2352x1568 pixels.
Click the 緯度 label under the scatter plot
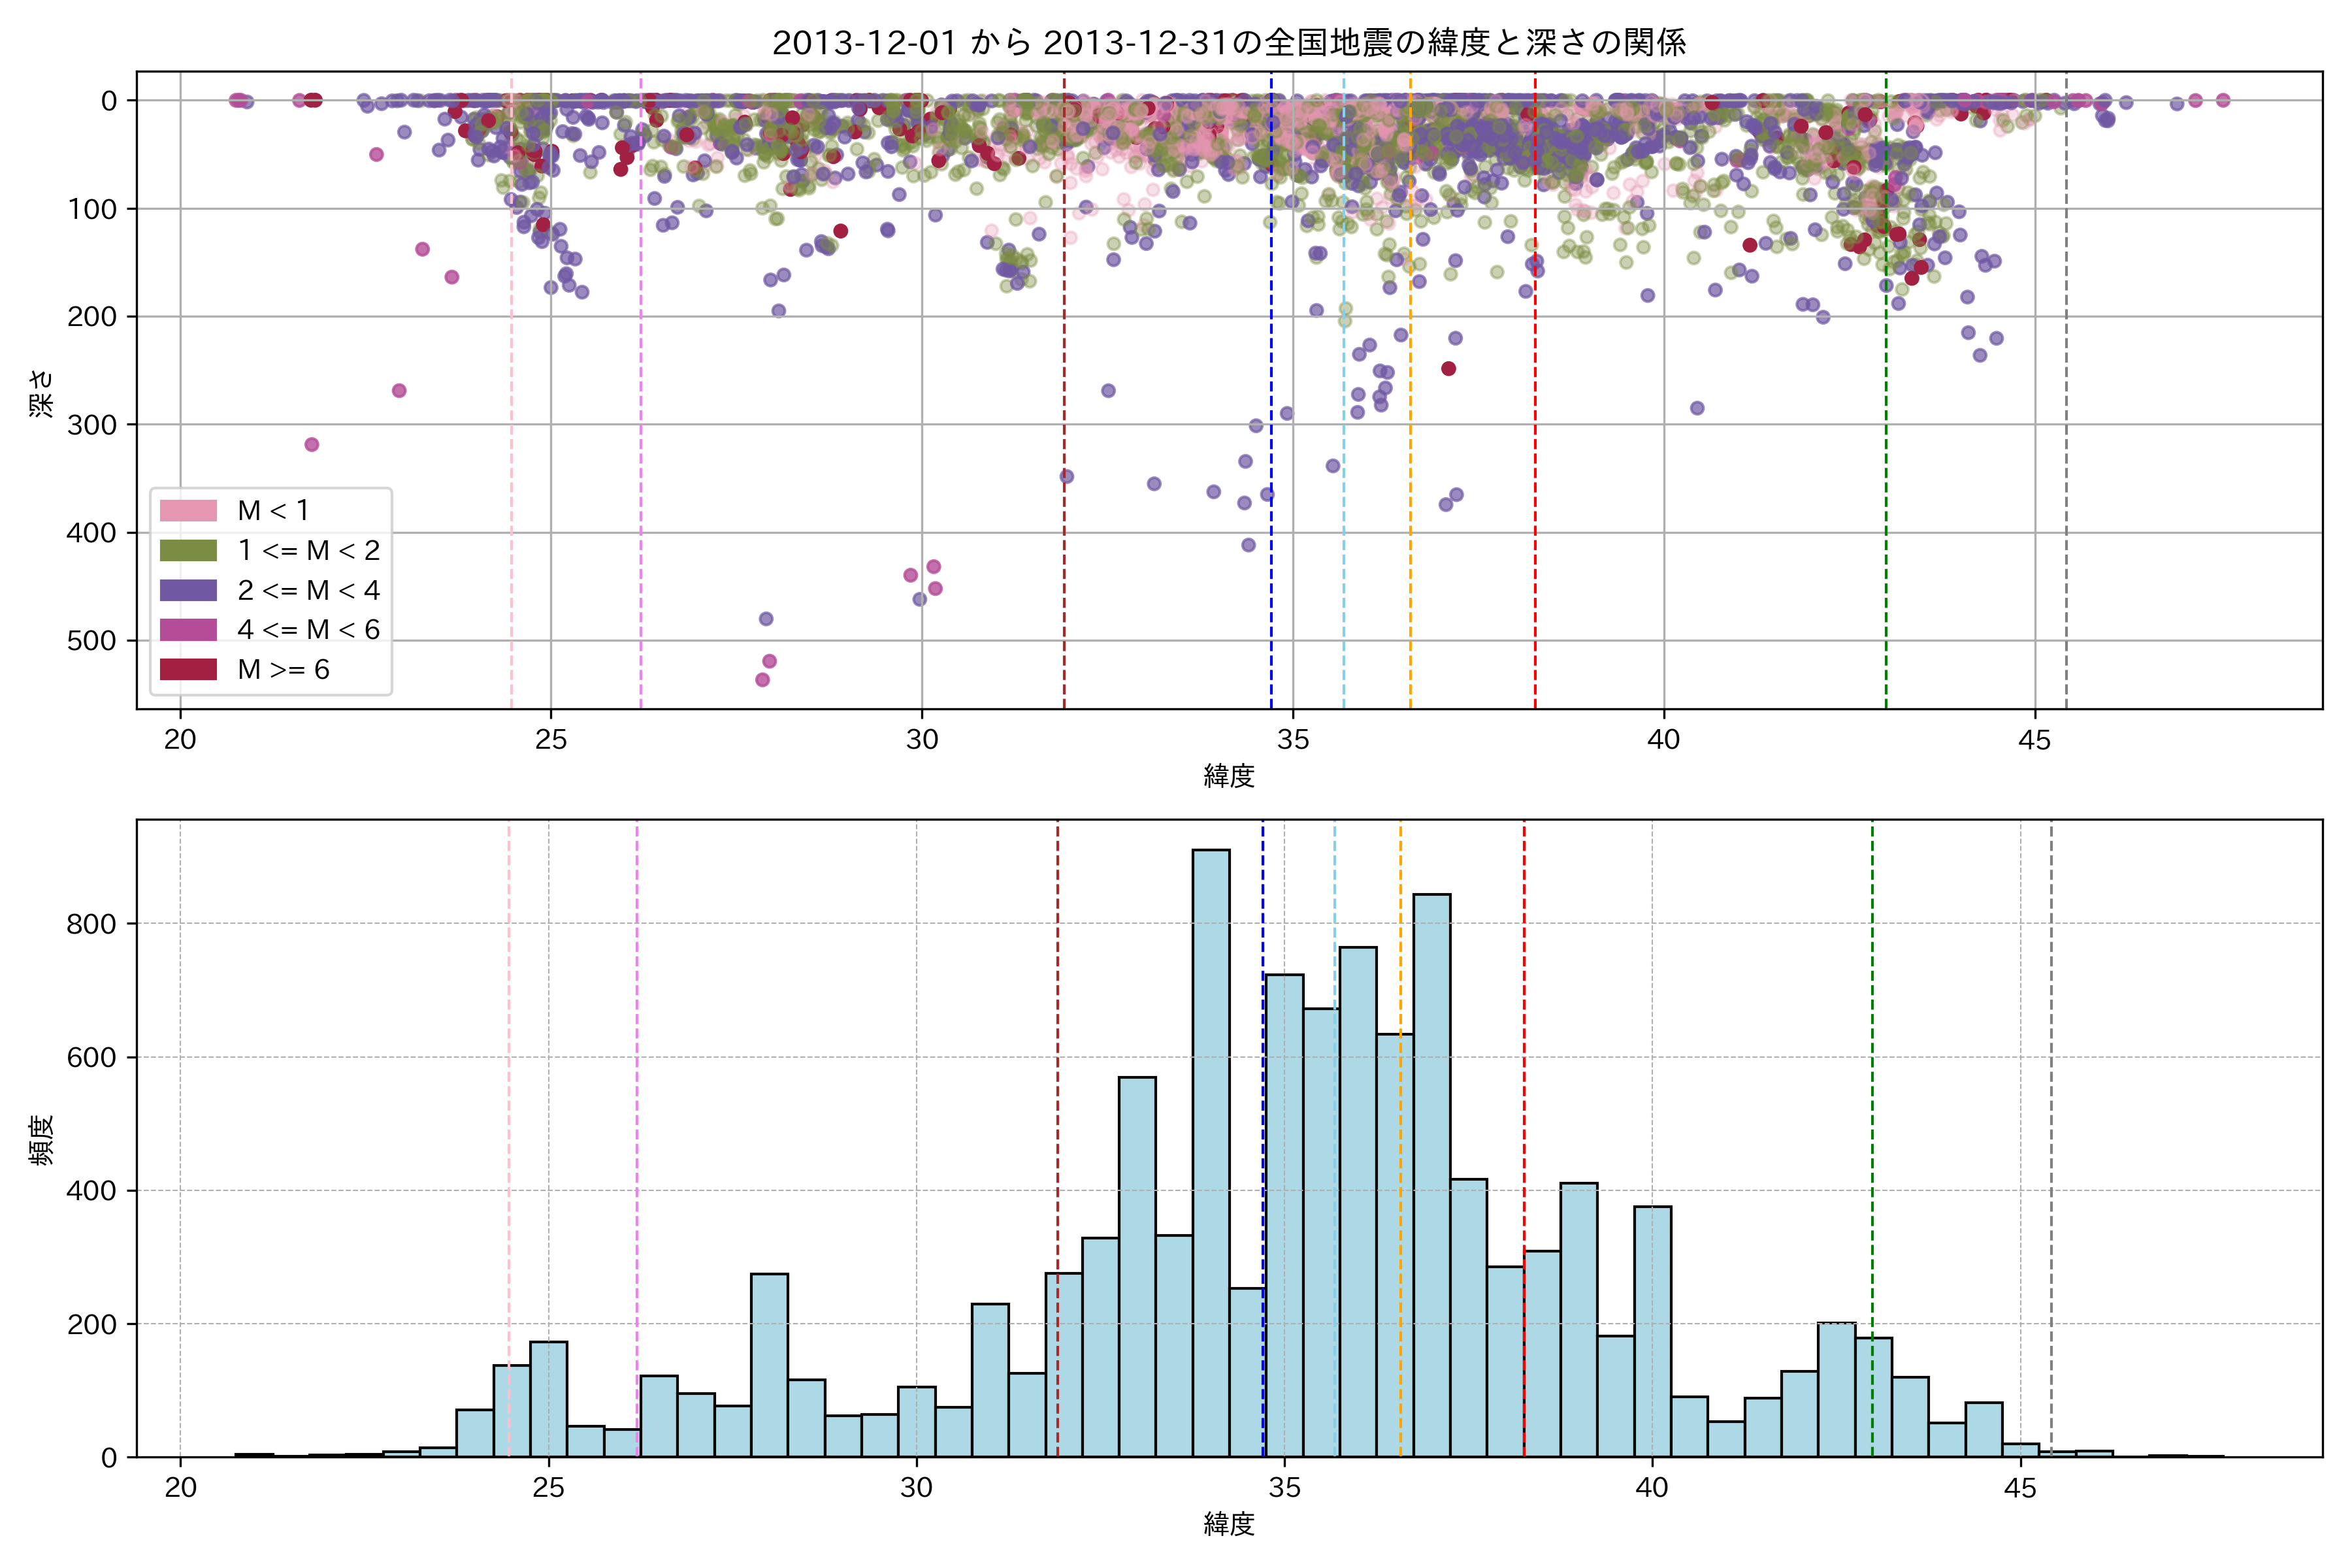pos(1229,775)
